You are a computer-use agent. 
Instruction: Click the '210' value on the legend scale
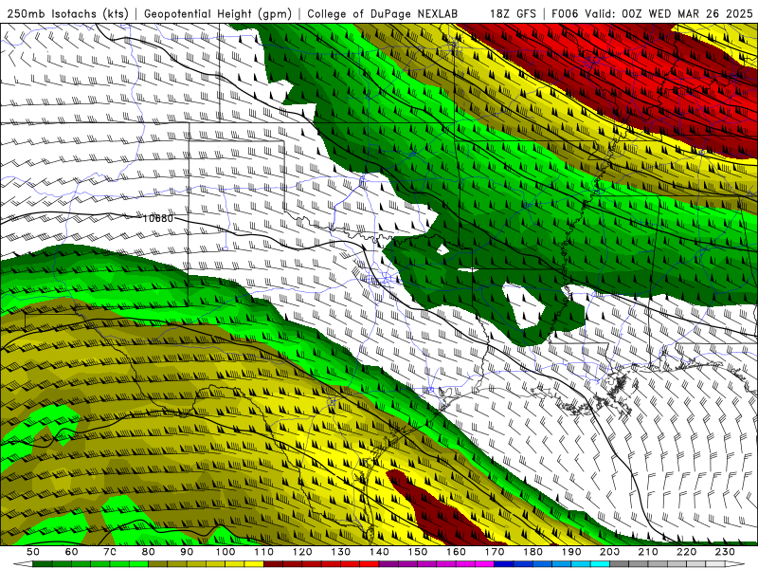(648, 552)
